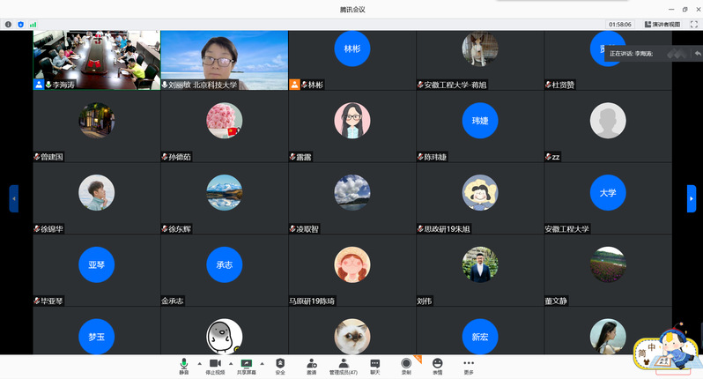The image size is (703, 379).
Task: Open the Security shield menu
Action: pyautogui.click(x=280, y=364)
